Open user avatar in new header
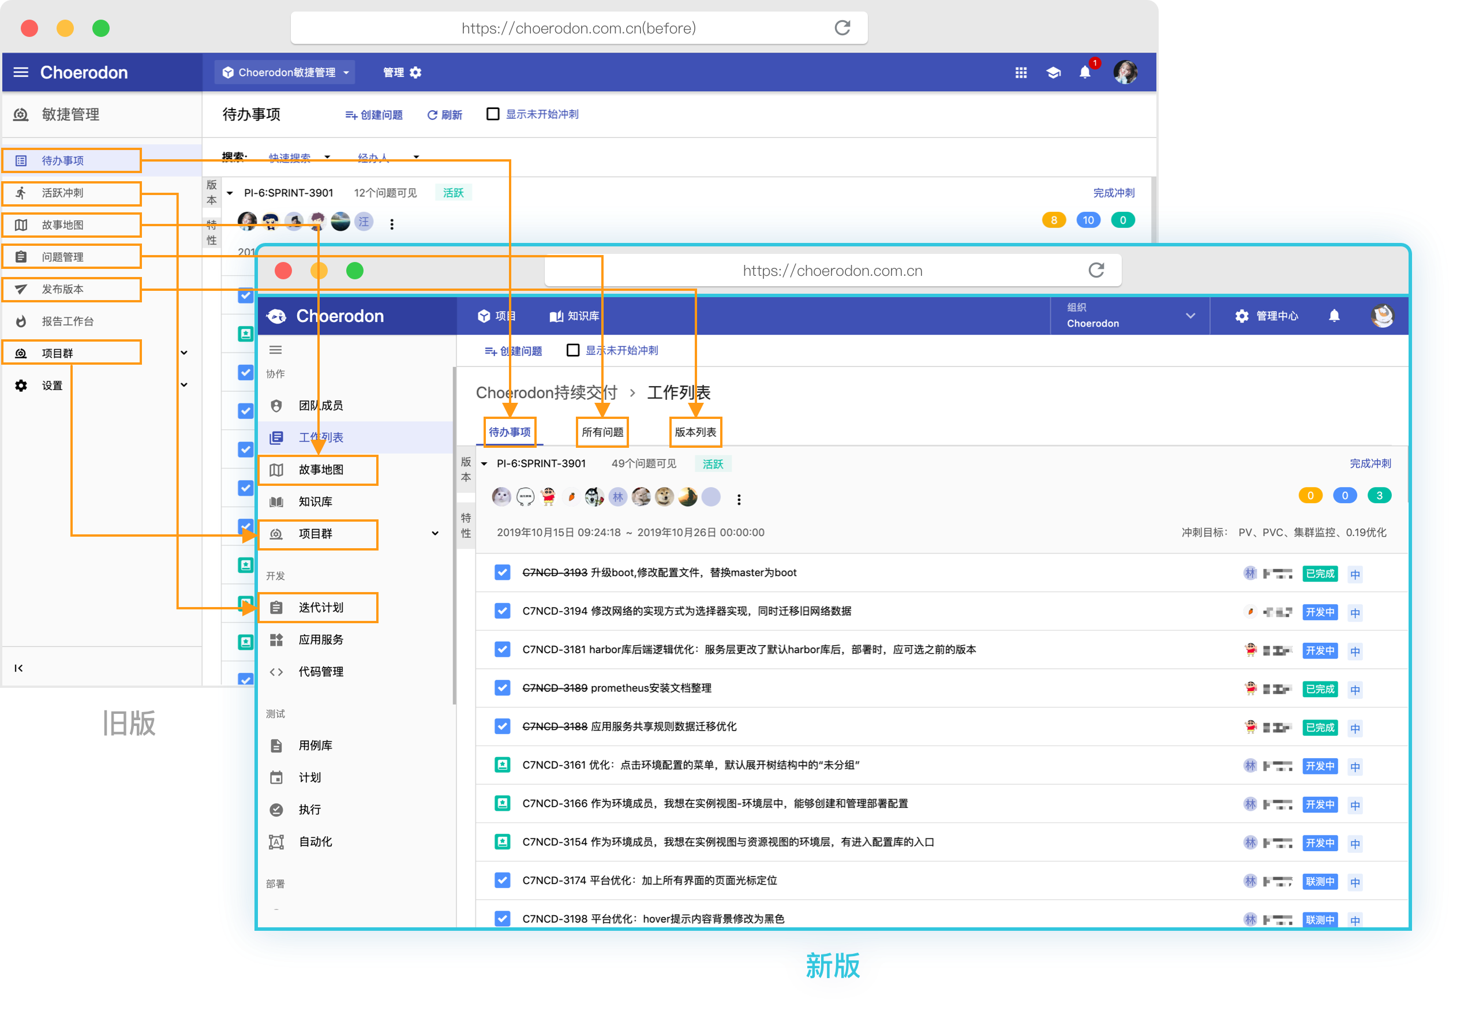This screenshot has width=1468, height=1011. [1382, 316]
